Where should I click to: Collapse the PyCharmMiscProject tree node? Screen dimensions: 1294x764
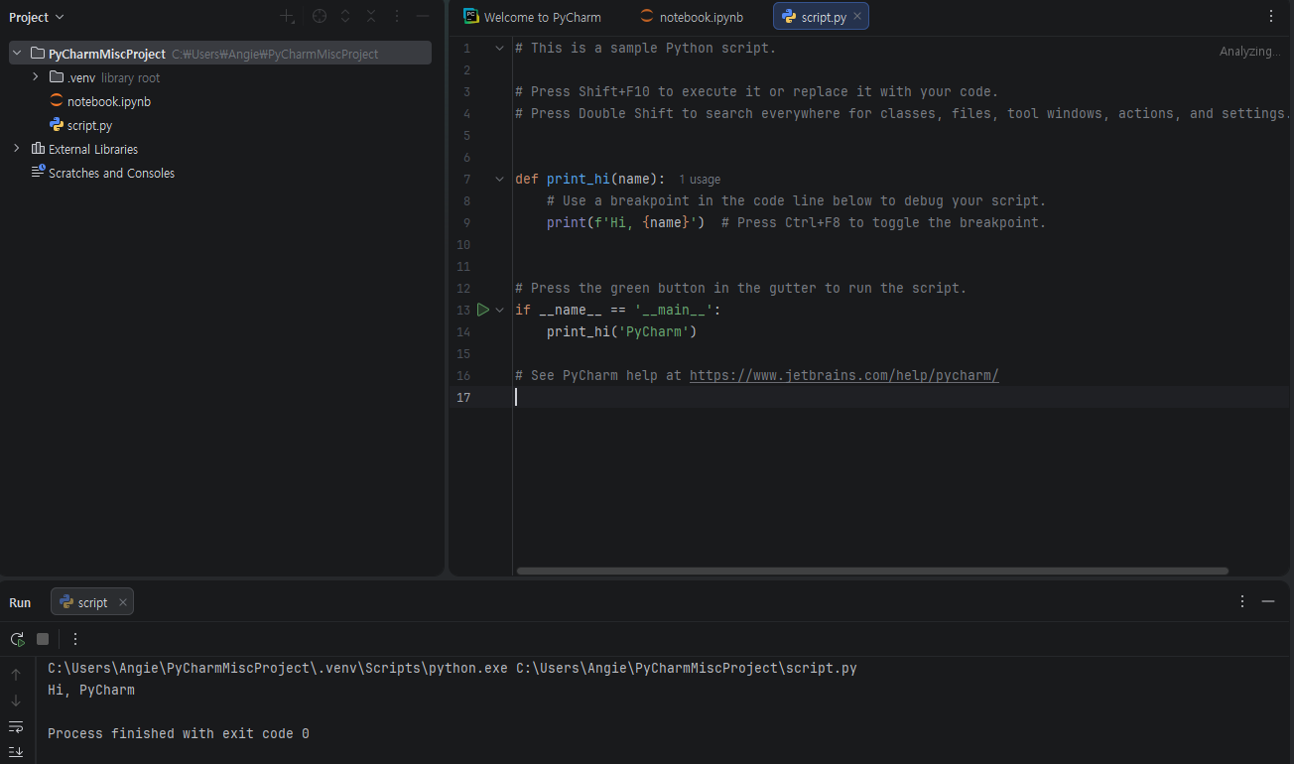16,54
